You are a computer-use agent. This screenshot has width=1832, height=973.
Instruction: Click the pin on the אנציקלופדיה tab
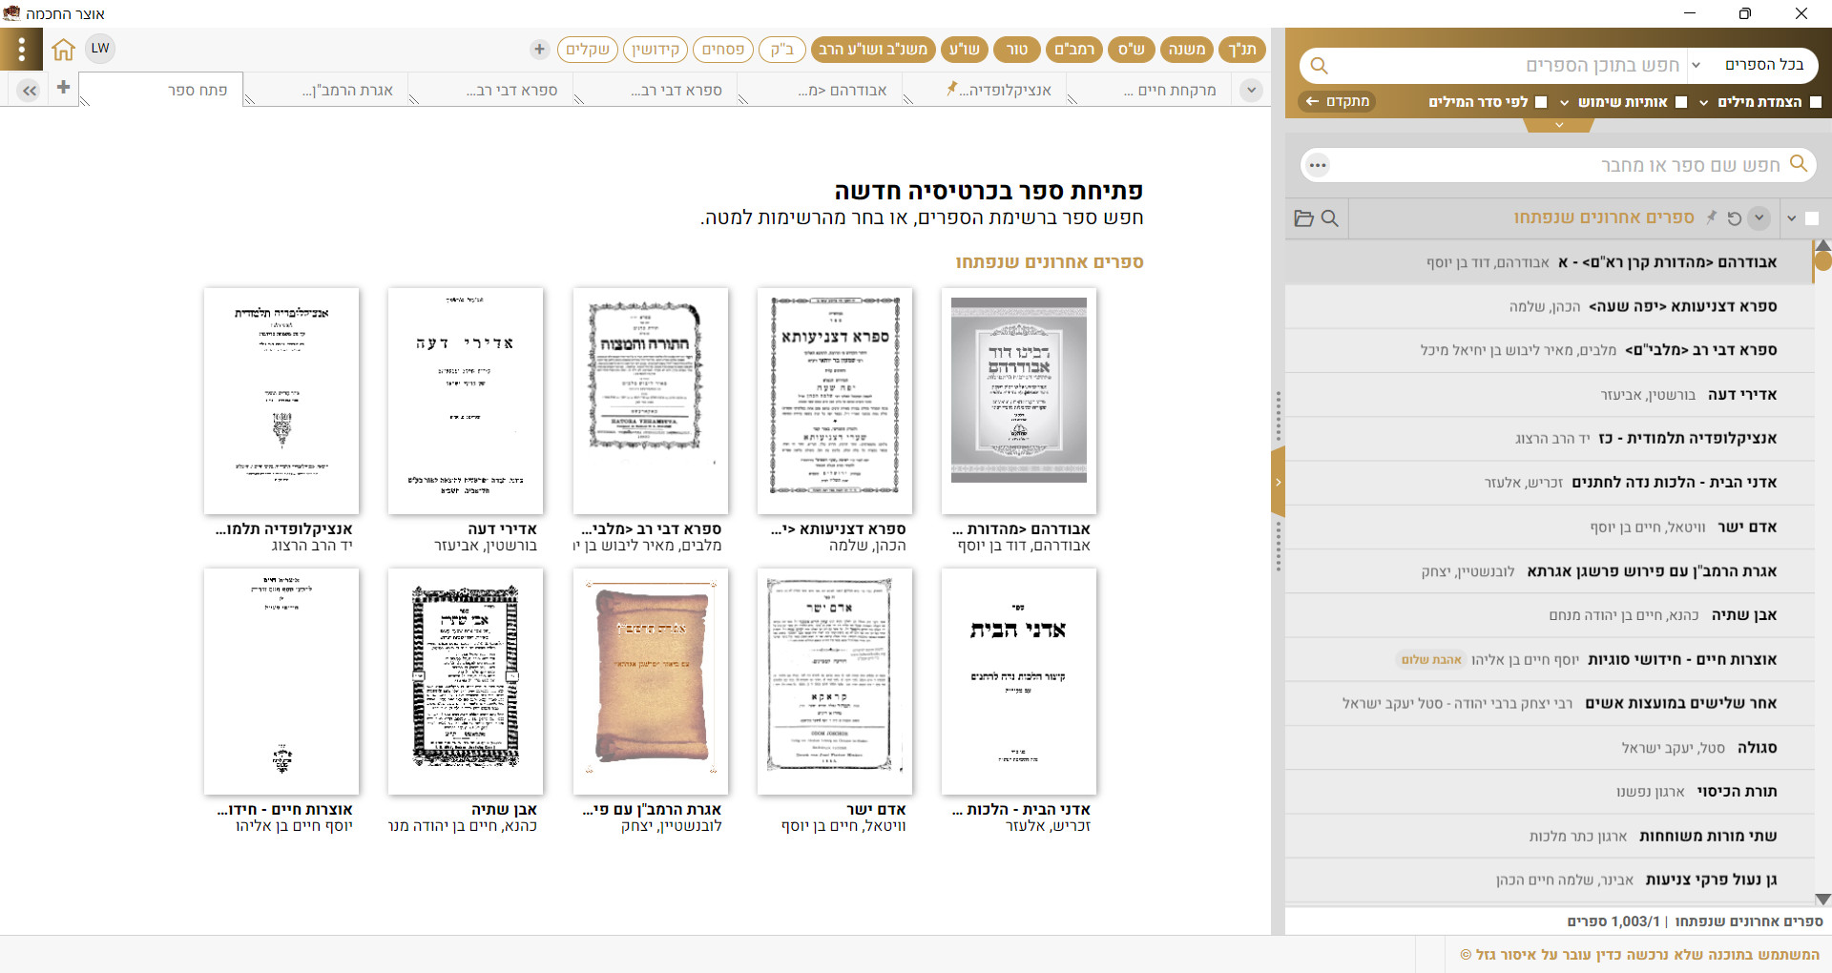tap(951, 89)
